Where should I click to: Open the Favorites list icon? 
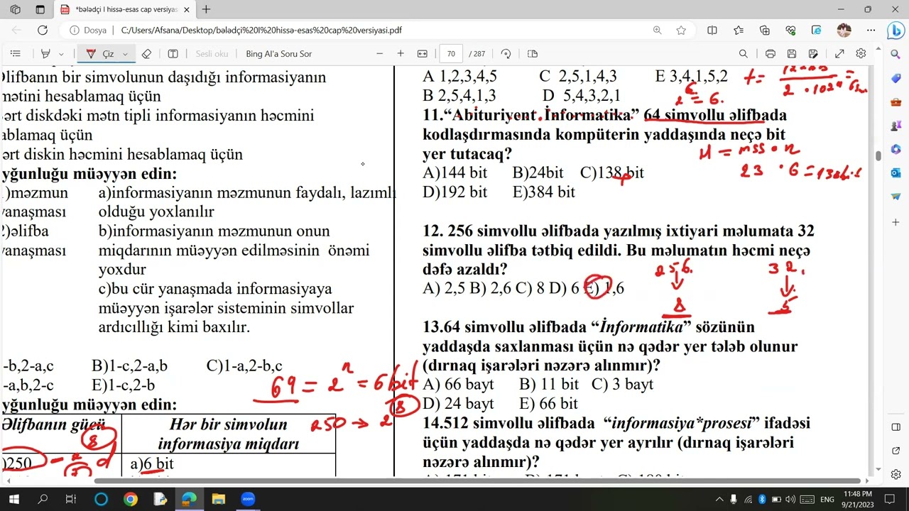tap(739, 31)
